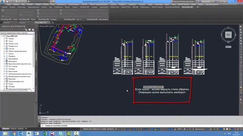Click the plus button to add a new drawing tab

52,23
